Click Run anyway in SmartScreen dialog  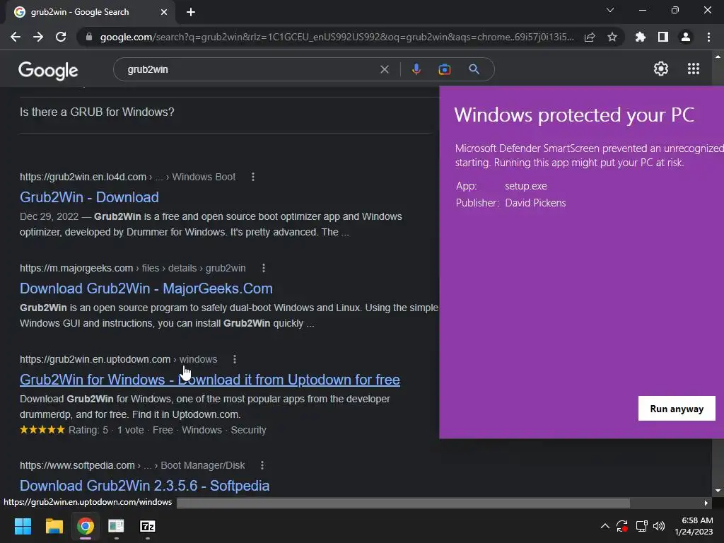[x=677, y=409]
